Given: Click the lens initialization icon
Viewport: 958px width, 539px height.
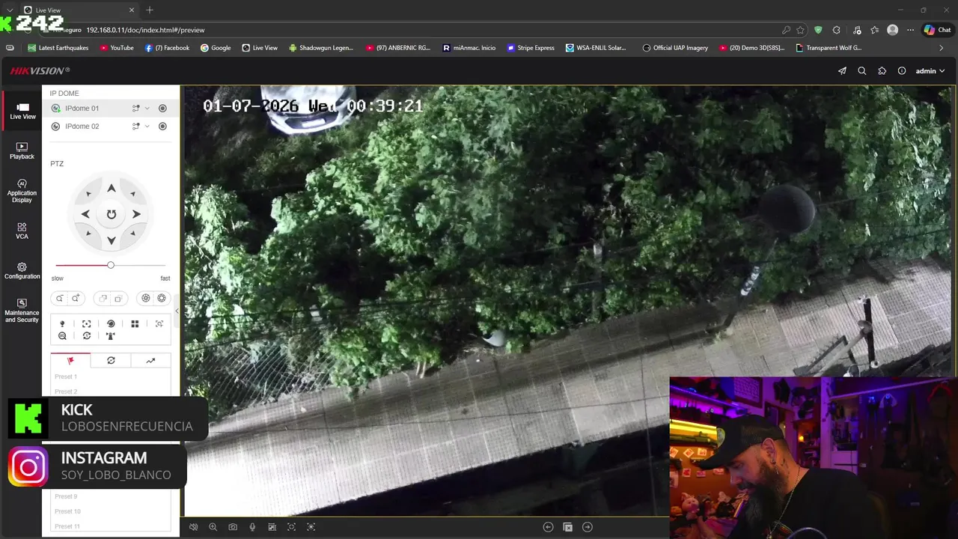Looking at the screenshot, I should (111, 324).
